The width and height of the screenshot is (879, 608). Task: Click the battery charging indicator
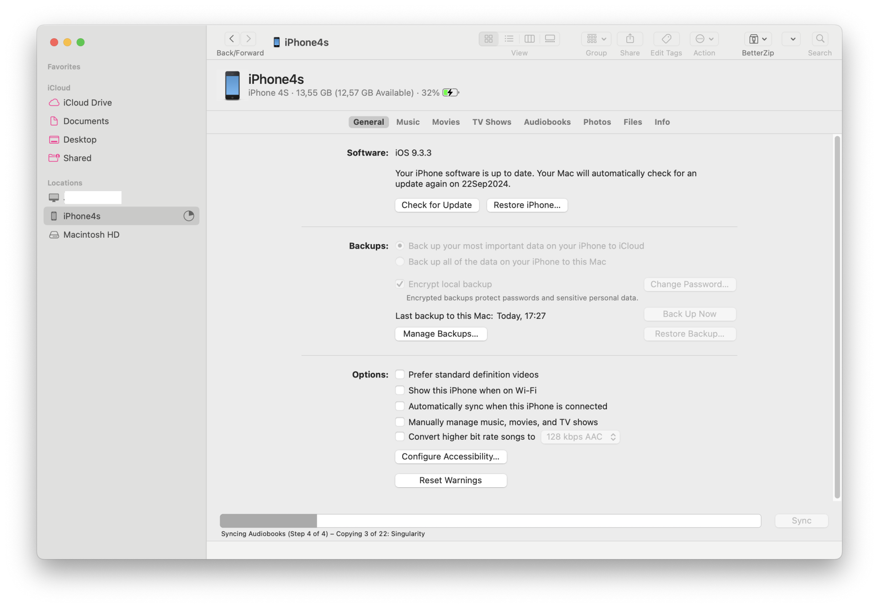[x=450, y=93]
